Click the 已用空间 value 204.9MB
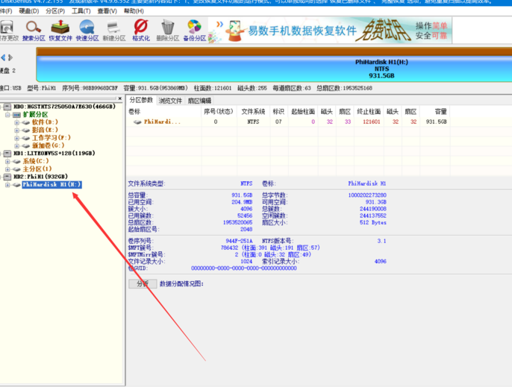Screen dimensions: 512x387 [242, 202]
